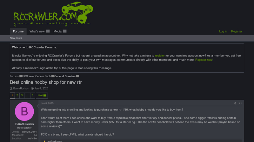Go to Forums breadcrumb

[14, 76]
